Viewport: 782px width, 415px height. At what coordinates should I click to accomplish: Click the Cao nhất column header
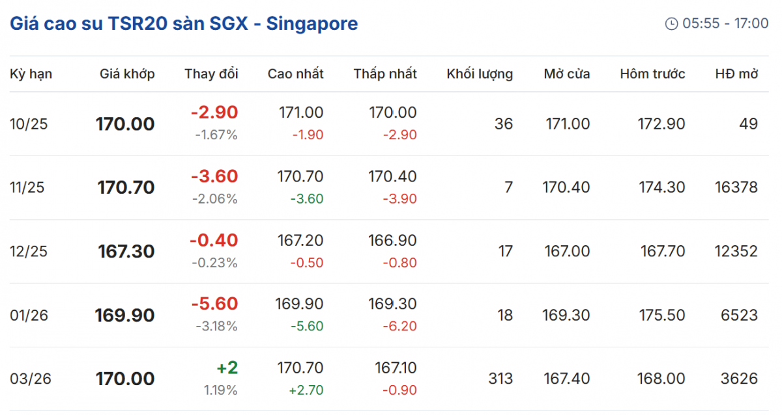point(295,74)
